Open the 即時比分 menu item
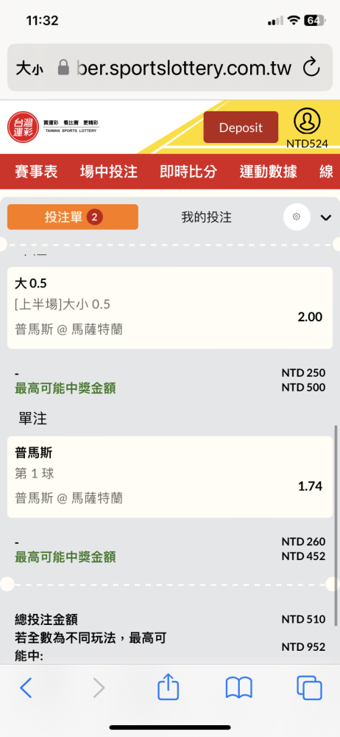 click(188, 172)
